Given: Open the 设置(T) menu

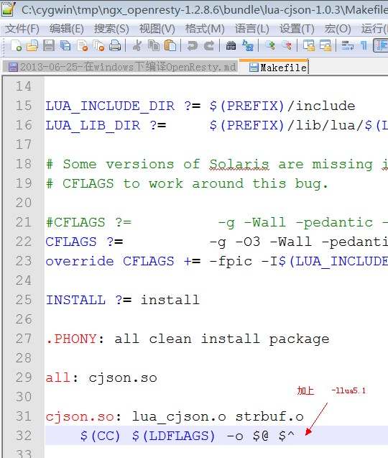Looking at the screenshot, I should [297, 29].
